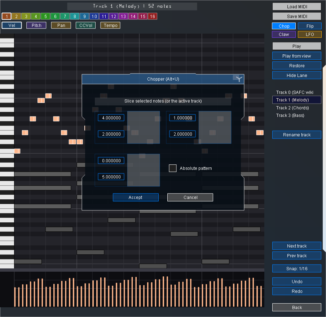The width and height of the screenshot is (326, 317).
Task: Hide the velocity lane
Action: (297, 75)
